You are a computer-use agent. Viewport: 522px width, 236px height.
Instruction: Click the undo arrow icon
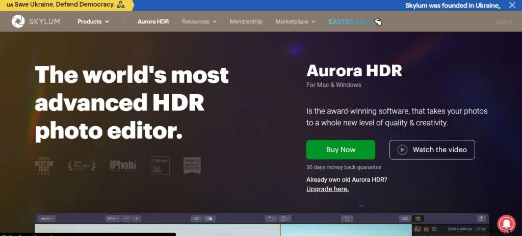point(271,218)
